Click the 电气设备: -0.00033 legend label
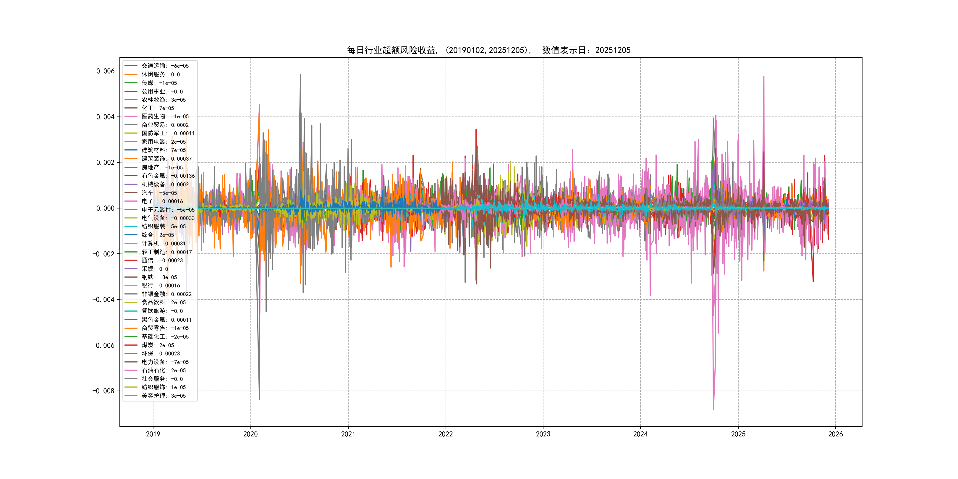The image size is (958, 479). tap(168, 218)
